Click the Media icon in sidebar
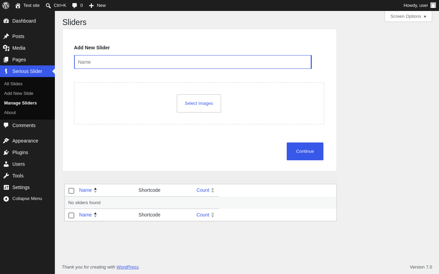Viewport: 439px width, 274px height. point(6,48)
